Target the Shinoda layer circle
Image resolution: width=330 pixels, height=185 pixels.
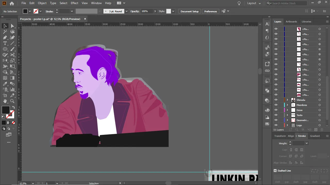(x=319, y=100)
